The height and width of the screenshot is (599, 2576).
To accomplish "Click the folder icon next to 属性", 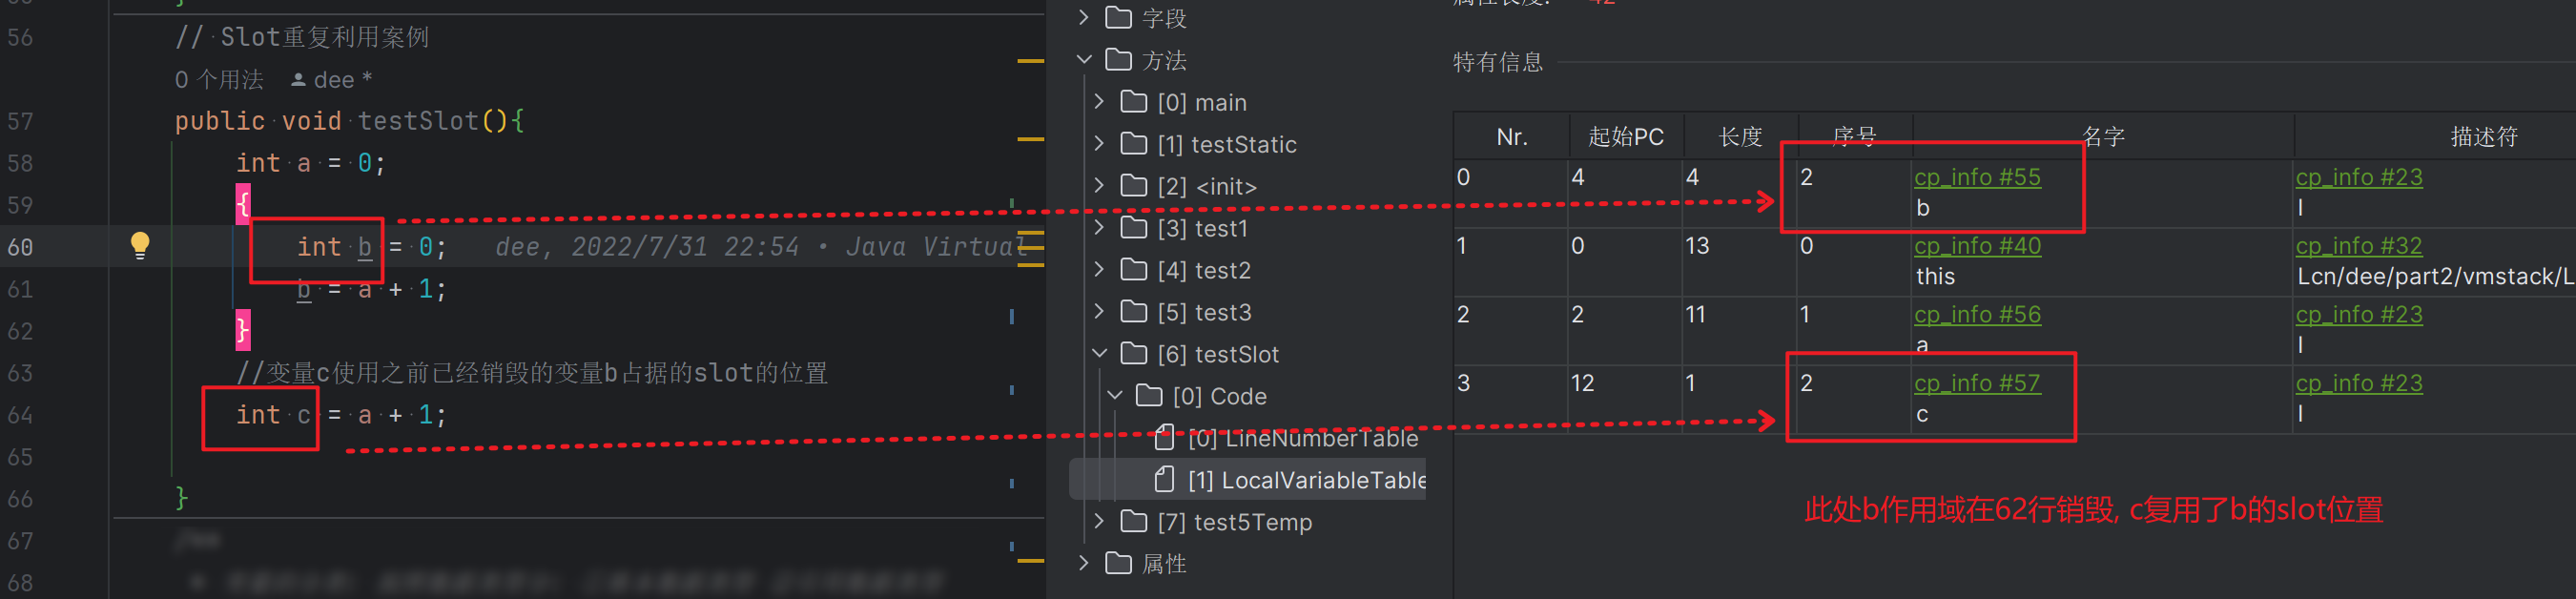I will pyautogui.click(x=1118, y=564).
